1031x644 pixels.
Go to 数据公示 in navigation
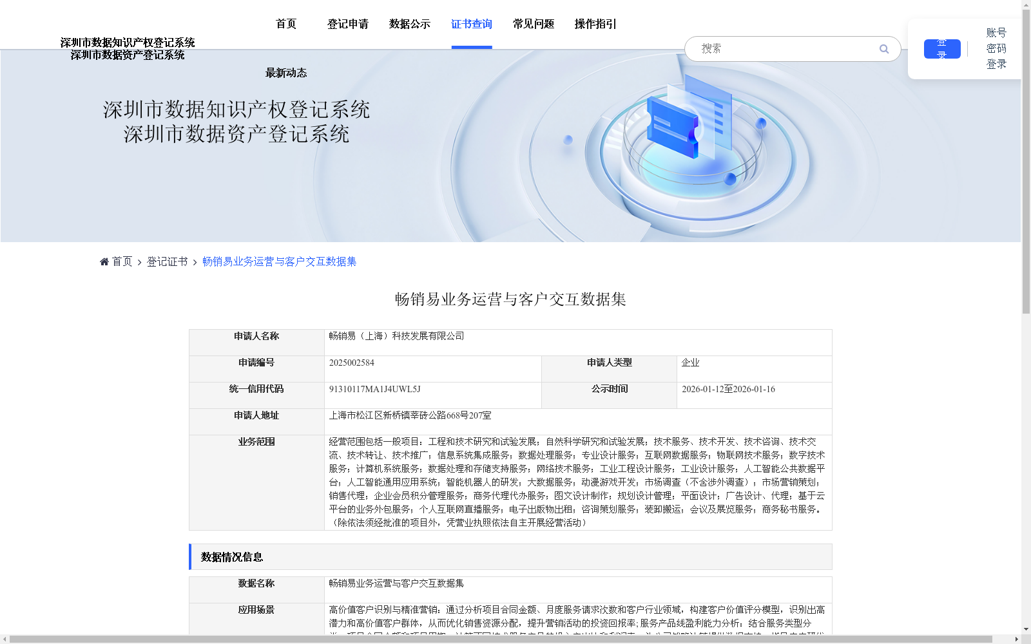tap(410, 24)
